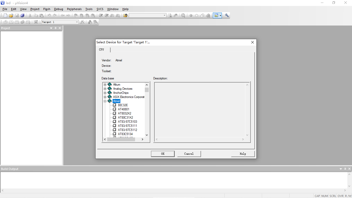Click the Paste clipboard icon
Image resolution: width=352 pixels, height=198 pixels.
pos(41,15)
